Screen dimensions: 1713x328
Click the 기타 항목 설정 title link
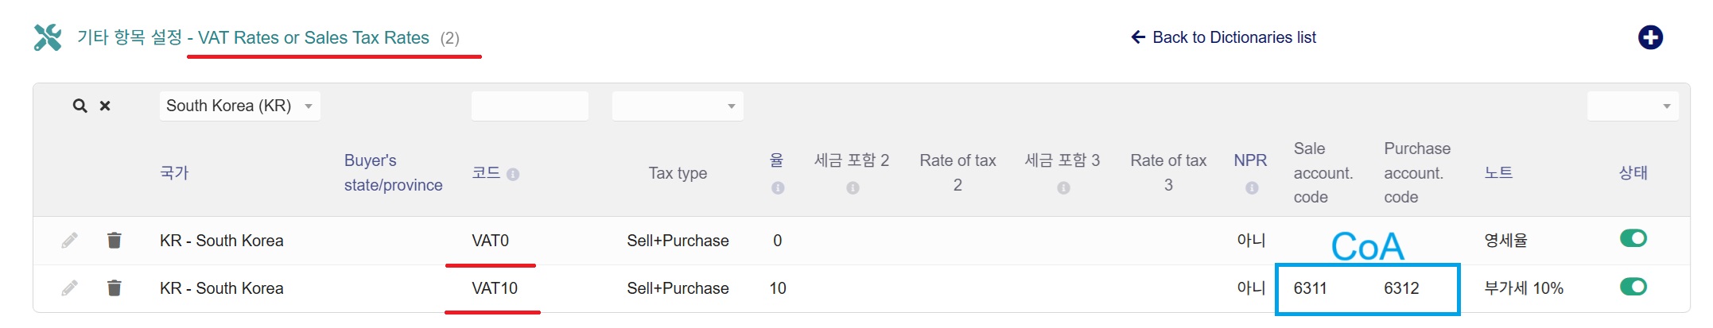[129, 37]
